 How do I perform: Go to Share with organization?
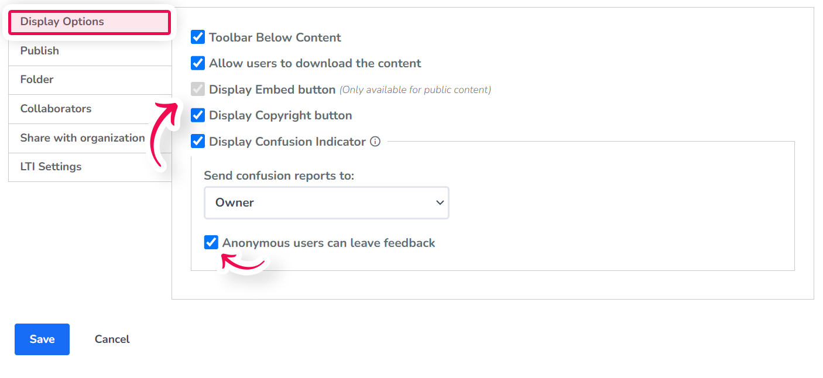[82, 138]
